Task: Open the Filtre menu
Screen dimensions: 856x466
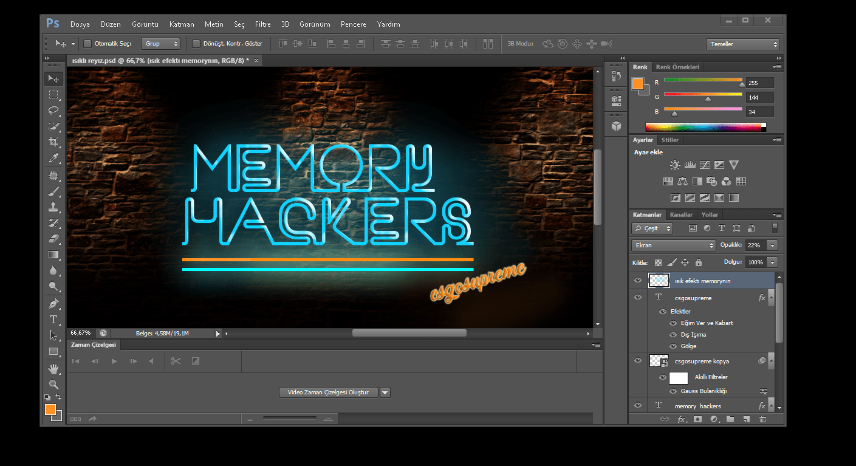Action: [263, 24]
